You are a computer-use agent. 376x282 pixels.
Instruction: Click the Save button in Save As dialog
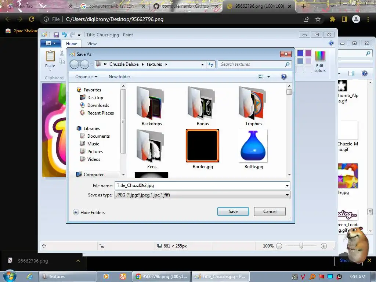tap(233, 211)
